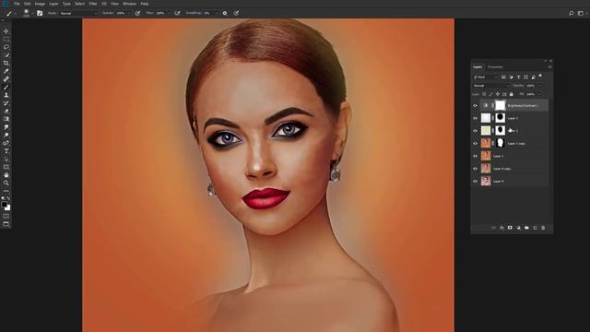This screenshot has width=590, height=332.
Task: Expand the Opacity slider in options bar
Action: [x=129, y=13]
